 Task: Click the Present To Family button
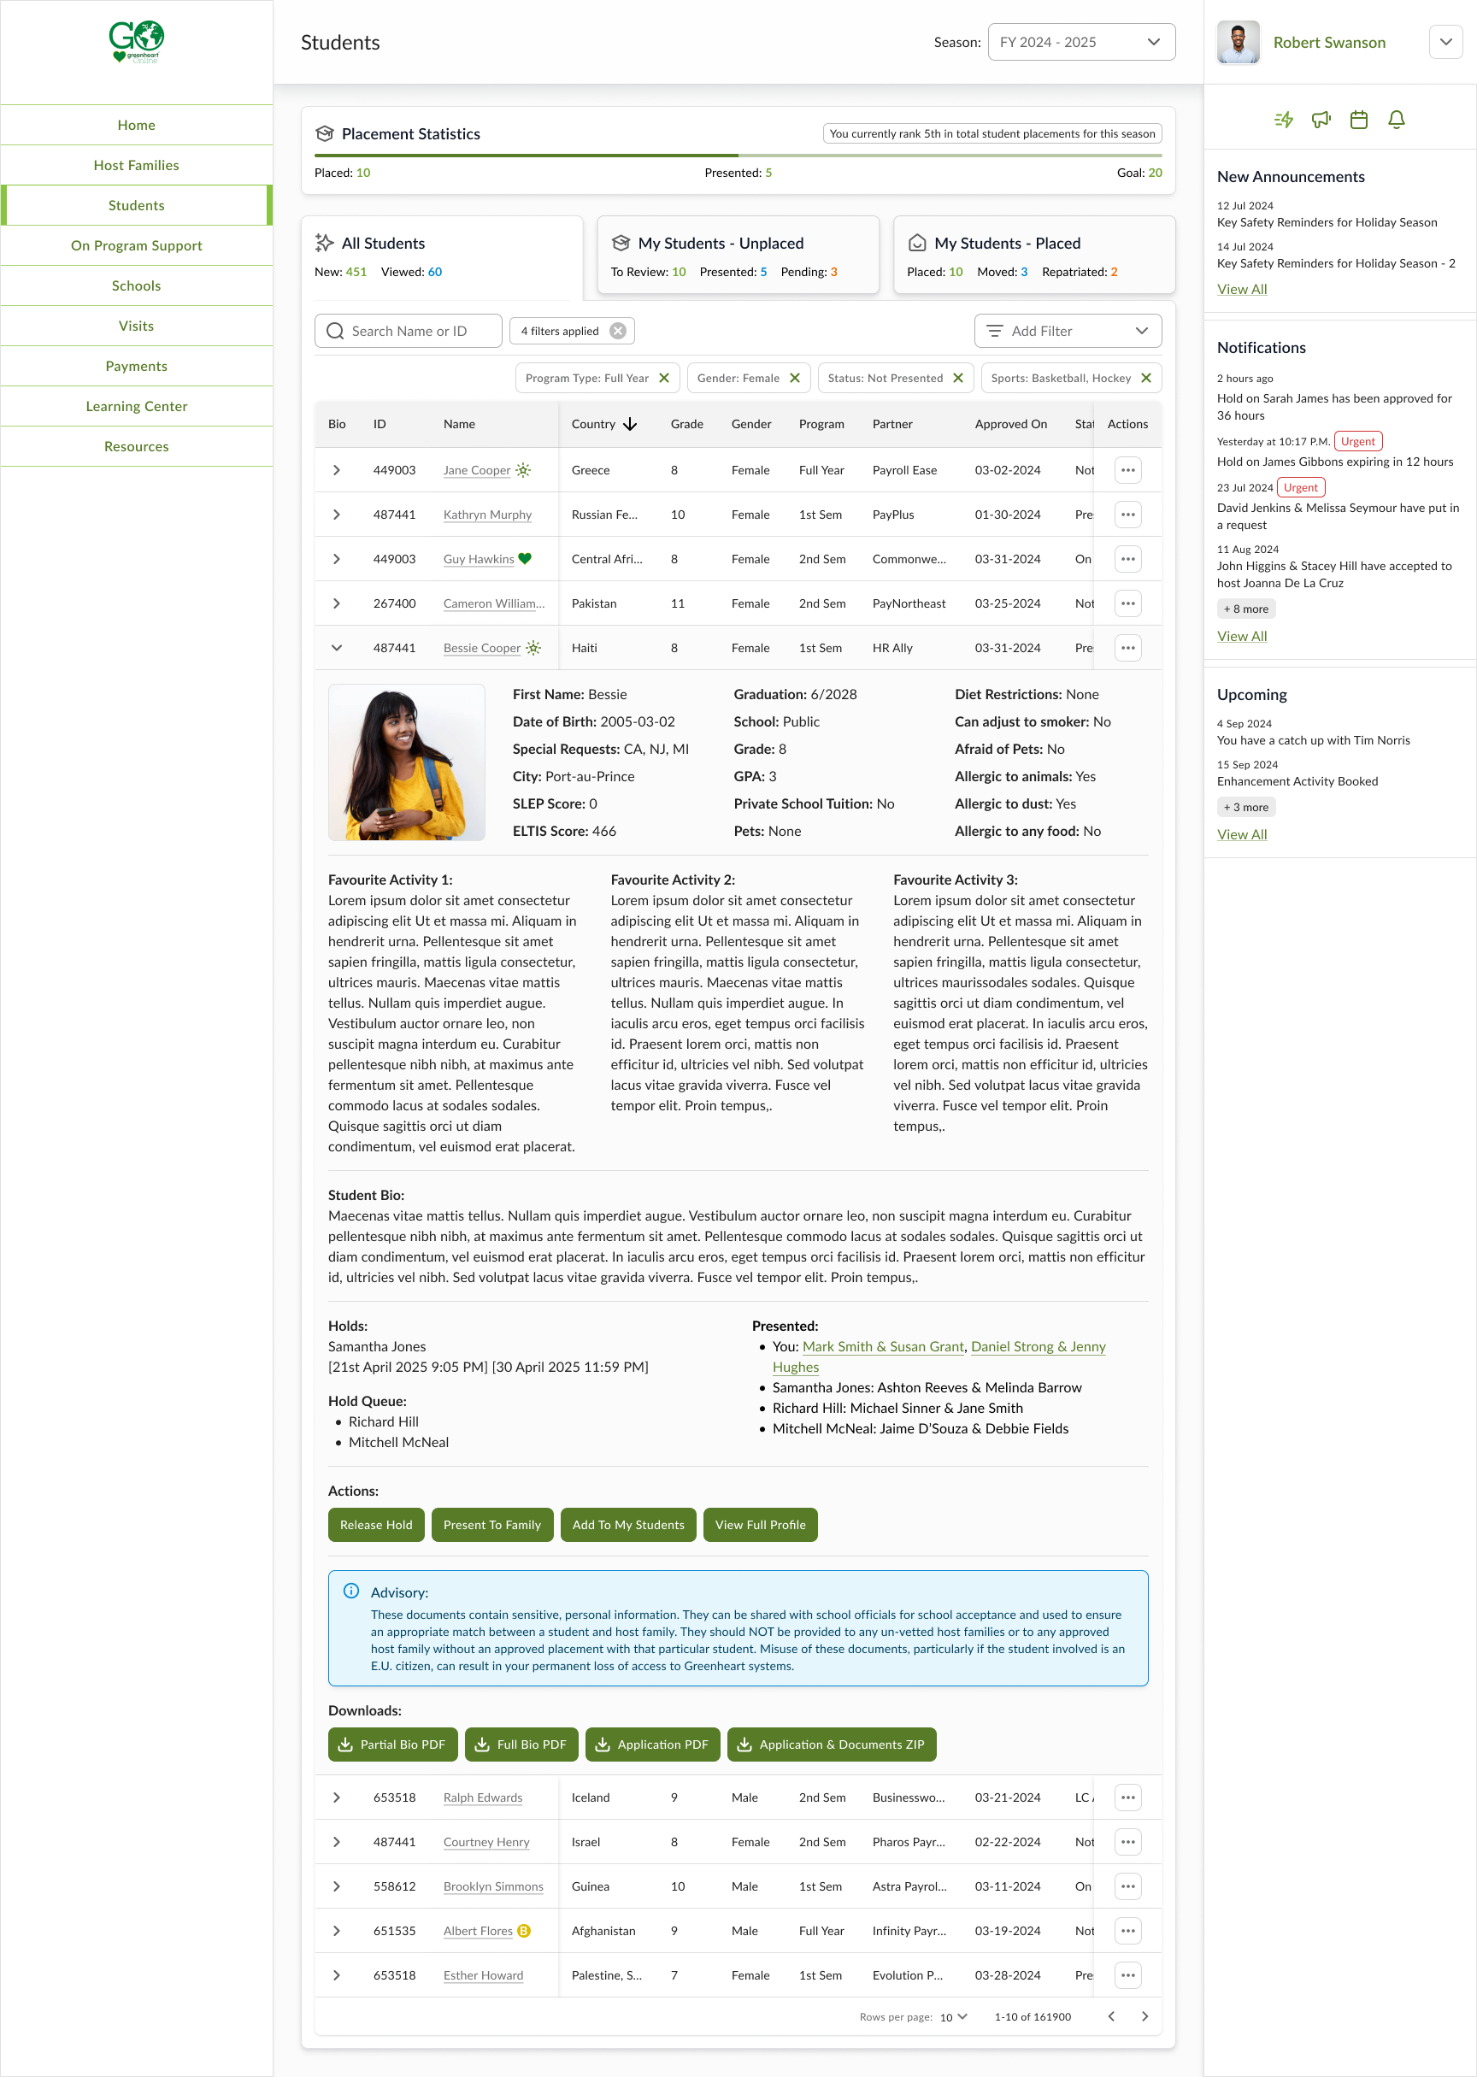point(492,1525)
